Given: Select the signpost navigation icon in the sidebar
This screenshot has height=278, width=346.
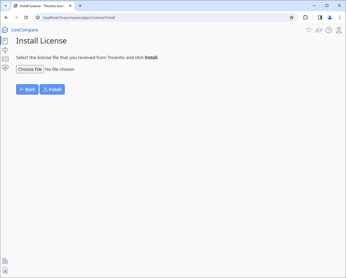Looking at the screenshot, I should (x=5, y=50).
